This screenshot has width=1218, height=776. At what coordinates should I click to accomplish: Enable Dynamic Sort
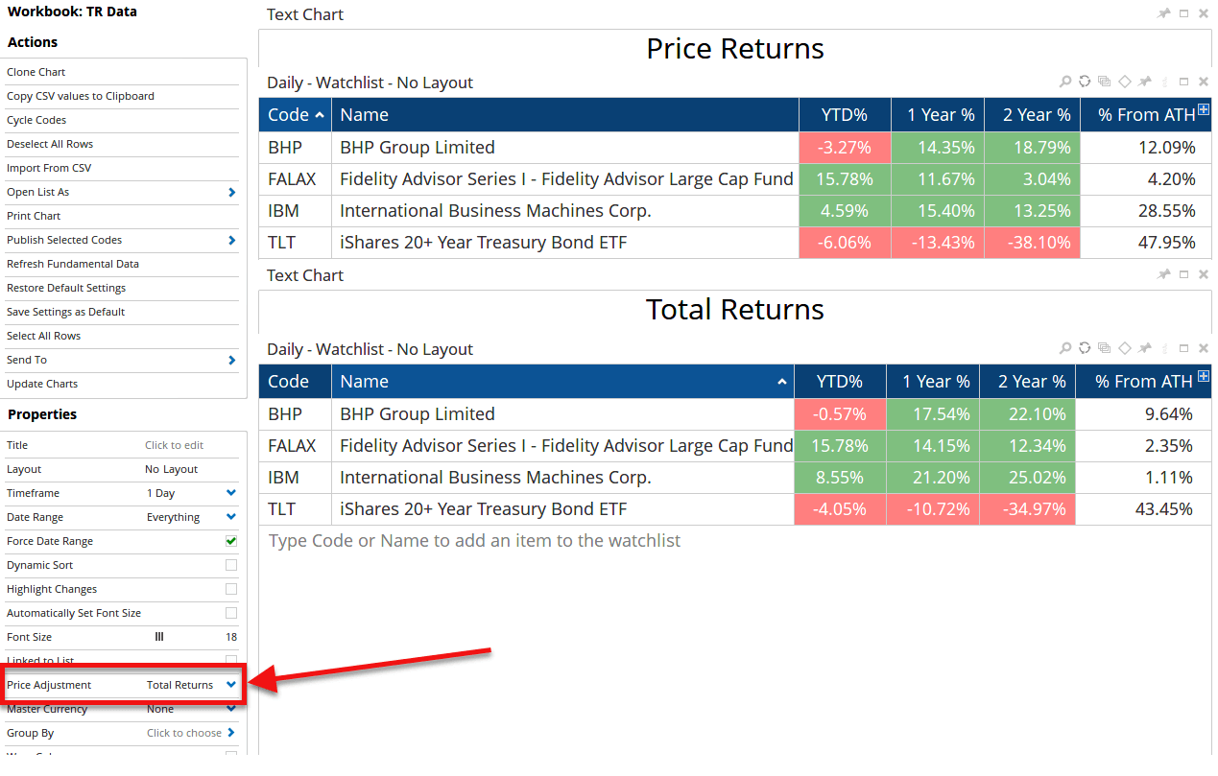[231, 565]
